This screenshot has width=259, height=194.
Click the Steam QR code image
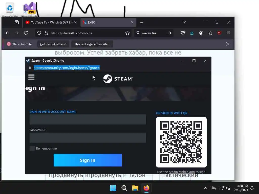[181, 142]
